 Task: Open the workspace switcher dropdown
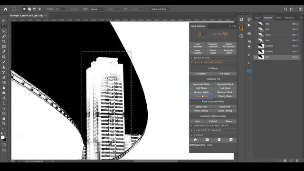tap(293, 9)
